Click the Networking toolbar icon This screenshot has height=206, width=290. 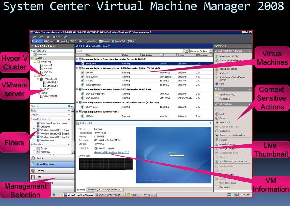pyautogui.click(x=90, y=41)
